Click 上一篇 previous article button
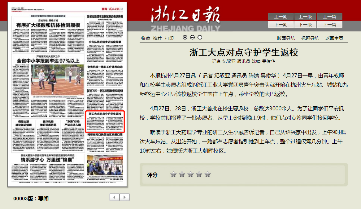The width and height of the screenshot is (361, 209). tap(329, 17)
